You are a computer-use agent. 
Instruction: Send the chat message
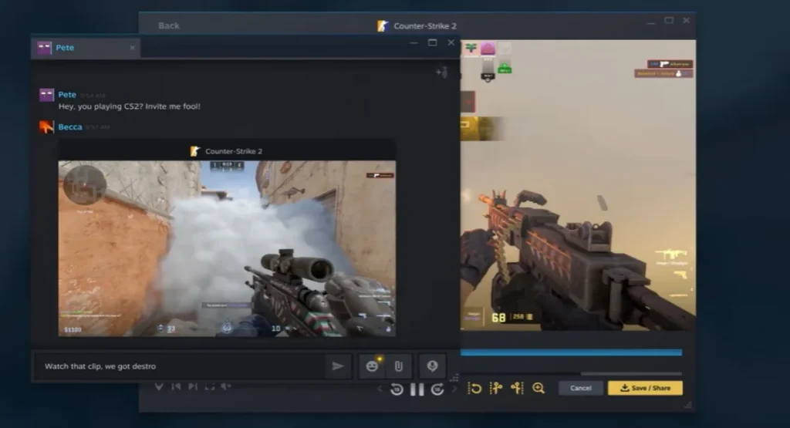[x=338, y=366]
